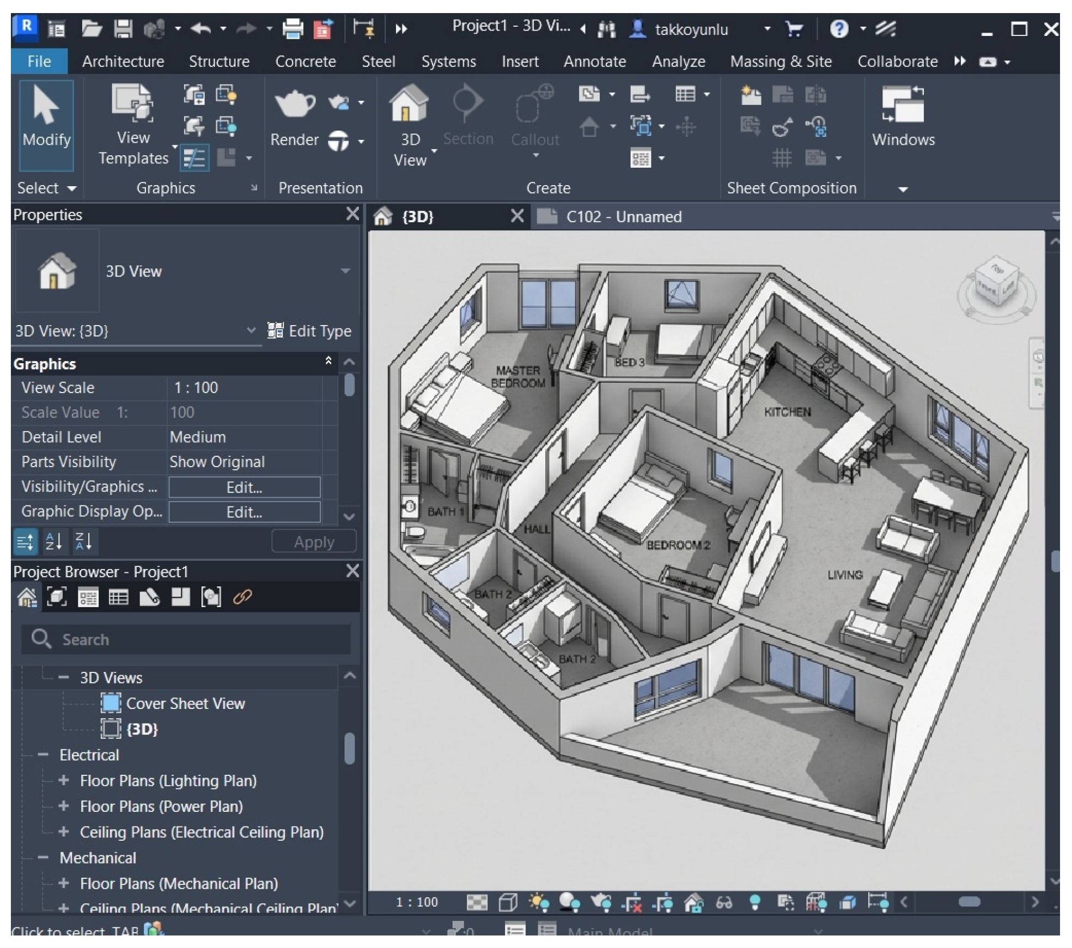Click the Print icon in quick access toolbar
The width and height of the screenshot is (1072, 948).
point(293,29)
